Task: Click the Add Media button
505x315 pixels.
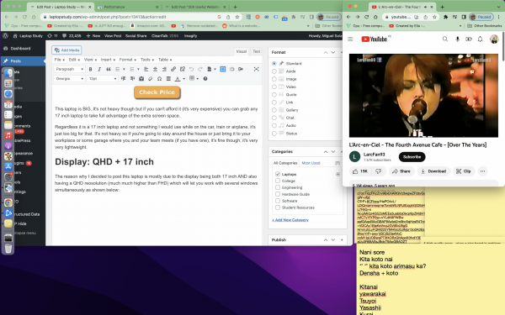Action: coord(66,50)
